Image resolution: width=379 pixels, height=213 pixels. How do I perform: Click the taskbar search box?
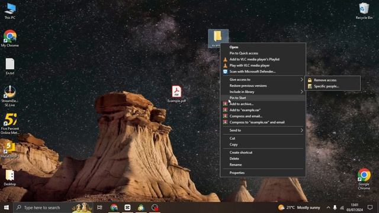[53, 208]
